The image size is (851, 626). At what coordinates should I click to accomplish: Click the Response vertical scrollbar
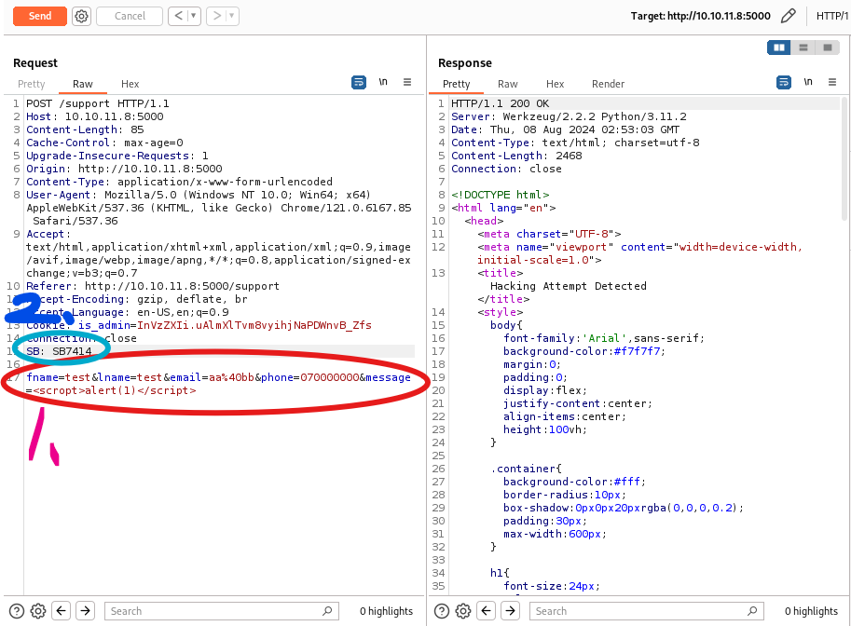[x=844, y=158]
